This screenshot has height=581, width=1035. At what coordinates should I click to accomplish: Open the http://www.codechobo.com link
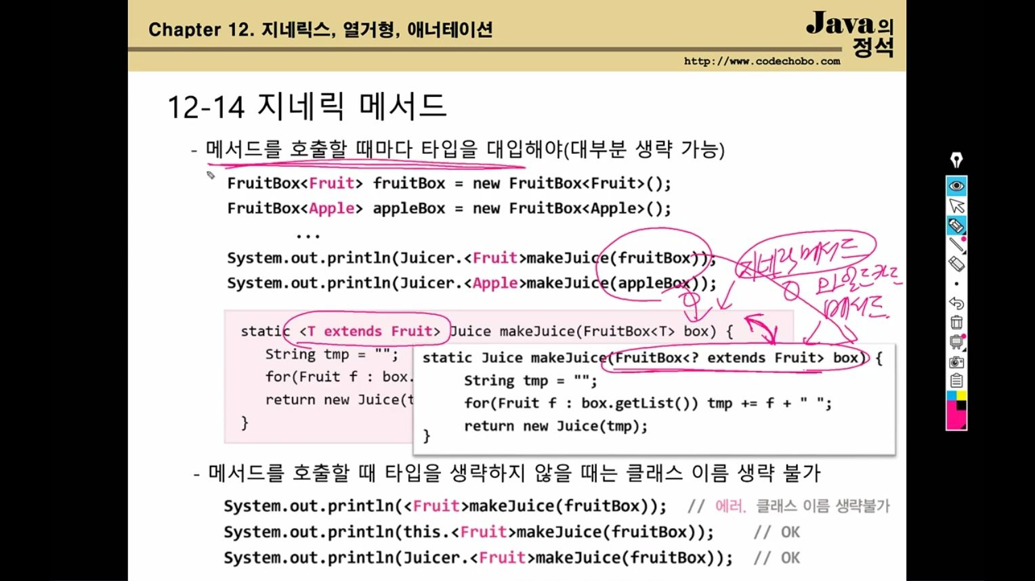tap(761, 61)
